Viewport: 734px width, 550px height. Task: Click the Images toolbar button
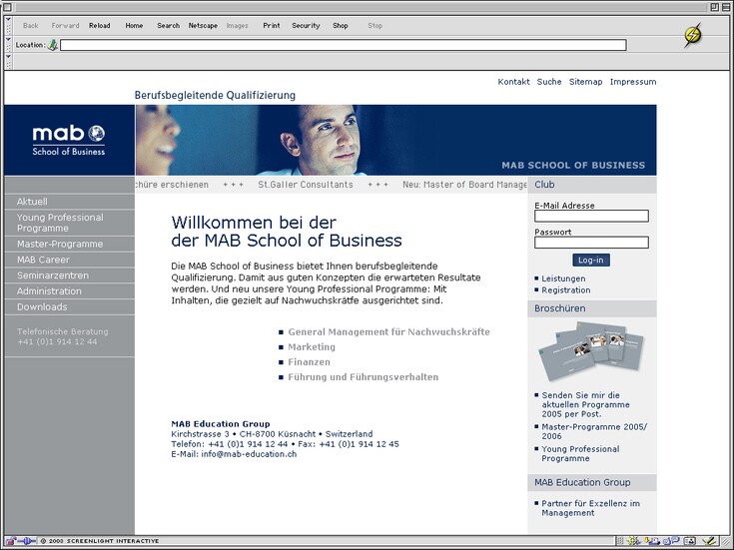238,26
